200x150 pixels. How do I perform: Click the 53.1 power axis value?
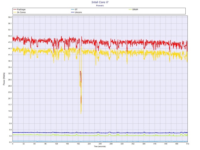10,30
